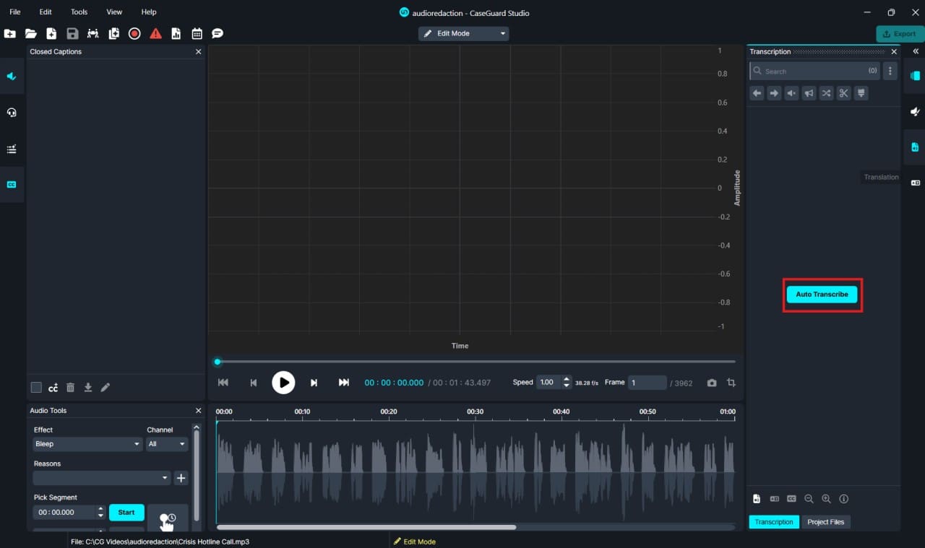Screen dimensions: 925x548
Task: Click the Auto Transcribe button
Action: 822,295
